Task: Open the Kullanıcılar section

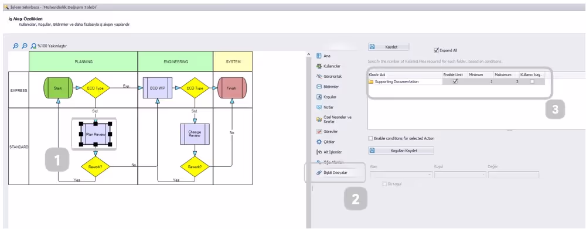Action: 329,66
